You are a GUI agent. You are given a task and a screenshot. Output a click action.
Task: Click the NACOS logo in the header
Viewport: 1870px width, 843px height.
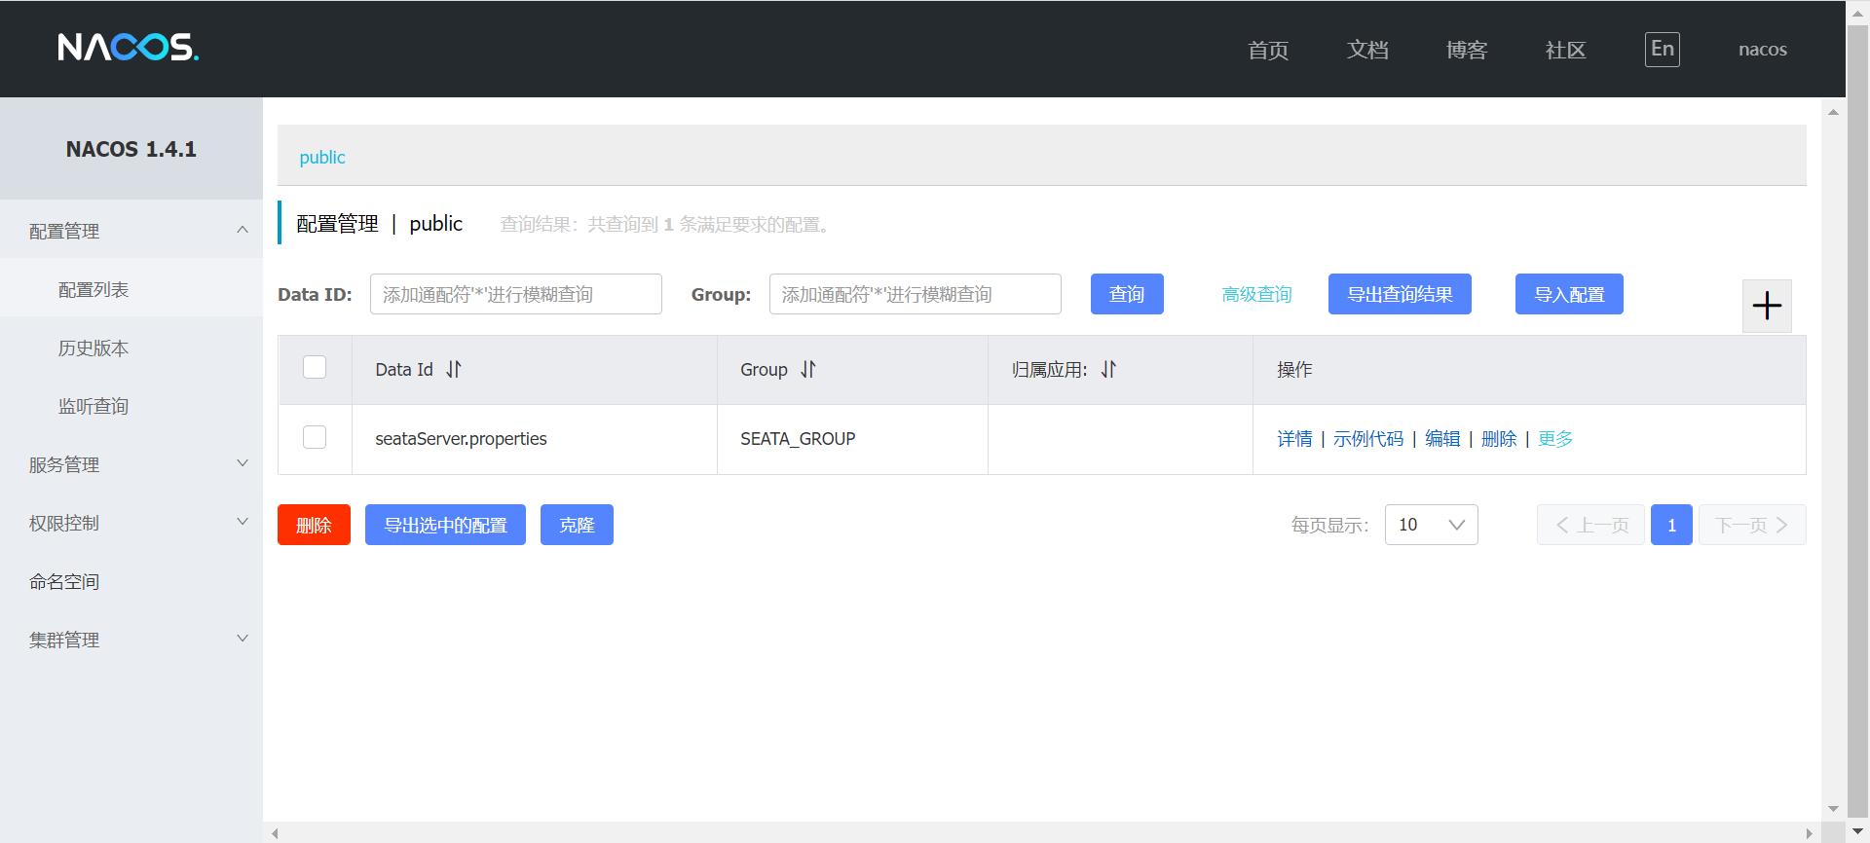[128, 47]
